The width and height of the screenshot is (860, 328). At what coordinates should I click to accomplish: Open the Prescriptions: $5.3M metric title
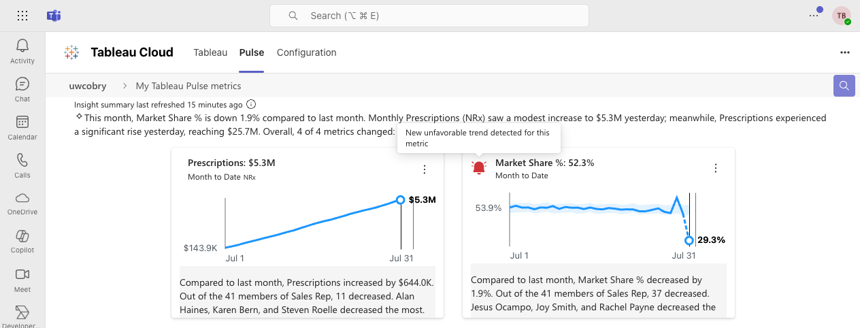231,163
